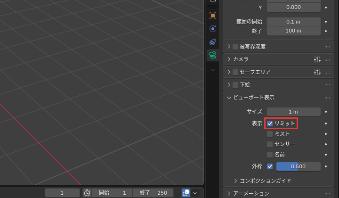This screenshot has height=198, width=339.
Task: Open the Object Constraints properties tab icon
Action: 213,42
